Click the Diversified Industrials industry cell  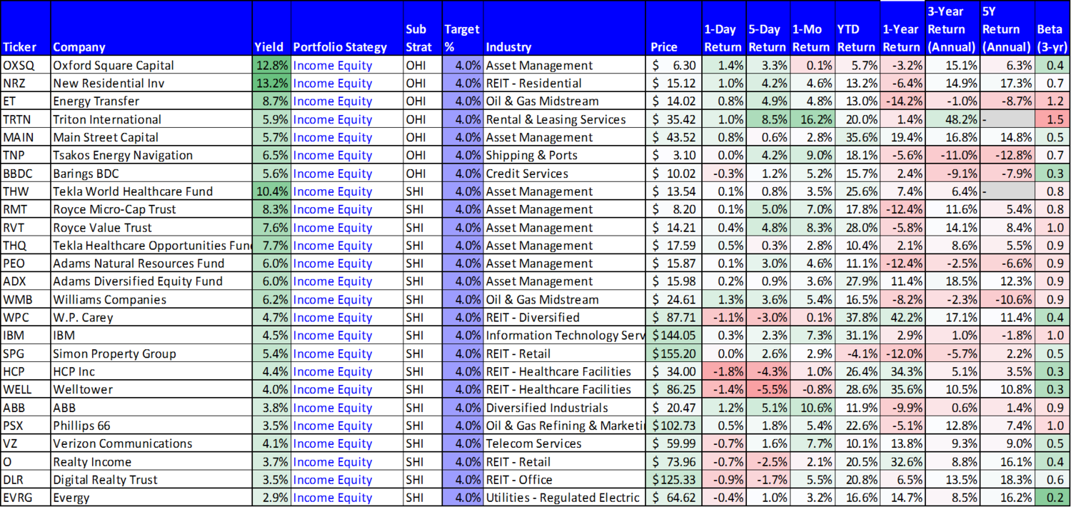click(564, 408)
